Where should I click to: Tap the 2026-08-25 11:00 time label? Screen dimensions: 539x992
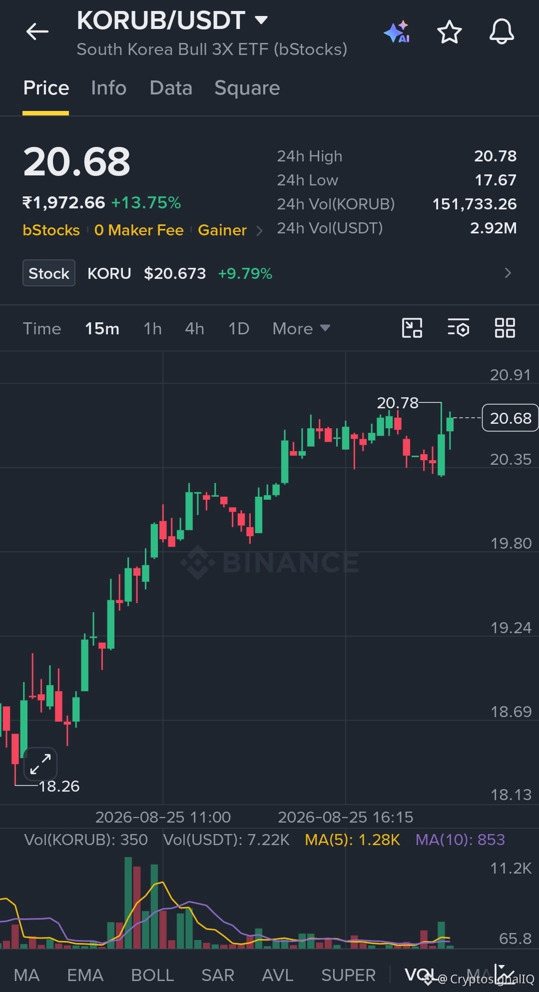(163, 817)
